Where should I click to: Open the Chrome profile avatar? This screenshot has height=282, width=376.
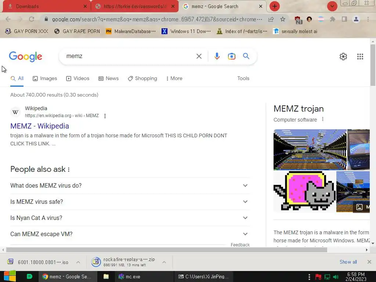(x=356, y=19)
